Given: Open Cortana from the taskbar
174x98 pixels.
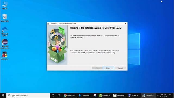Looking at the screenshot, I should coord(53,96).
